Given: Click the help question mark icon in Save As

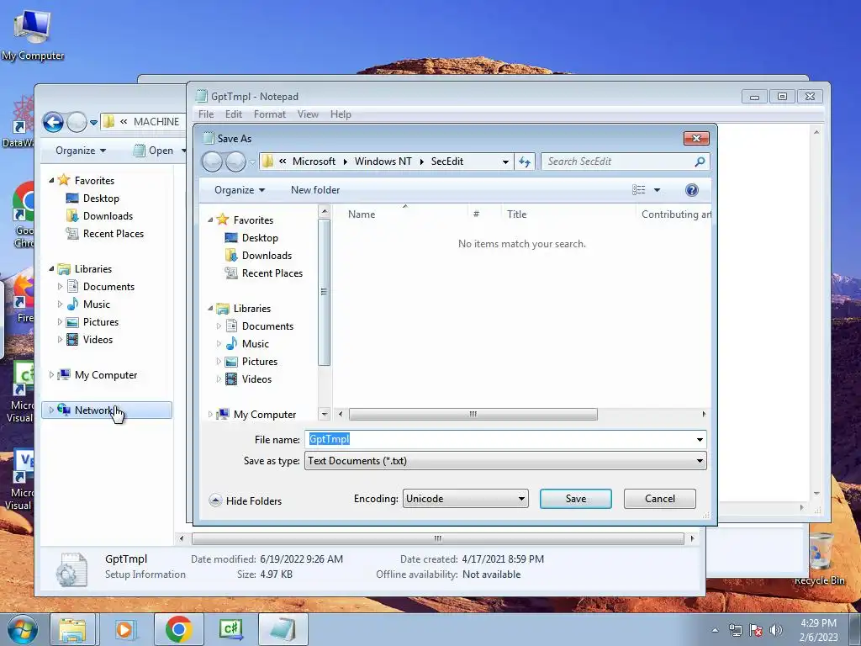Looking at the screenshot, I should (x=692, y=190).
